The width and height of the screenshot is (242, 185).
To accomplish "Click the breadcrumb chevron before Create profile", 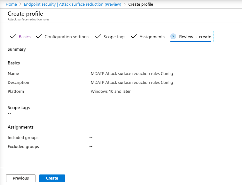I will click(x=125, y=4).
